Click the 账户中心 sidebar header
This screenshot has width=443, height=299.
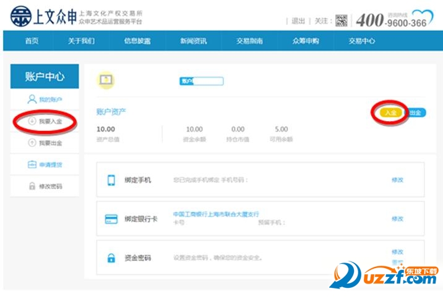tap(45, 77)
